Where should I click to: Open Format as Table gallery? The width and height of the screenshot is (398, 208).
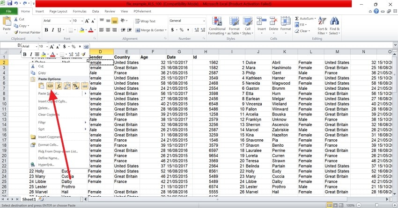[x=234, y=26]
